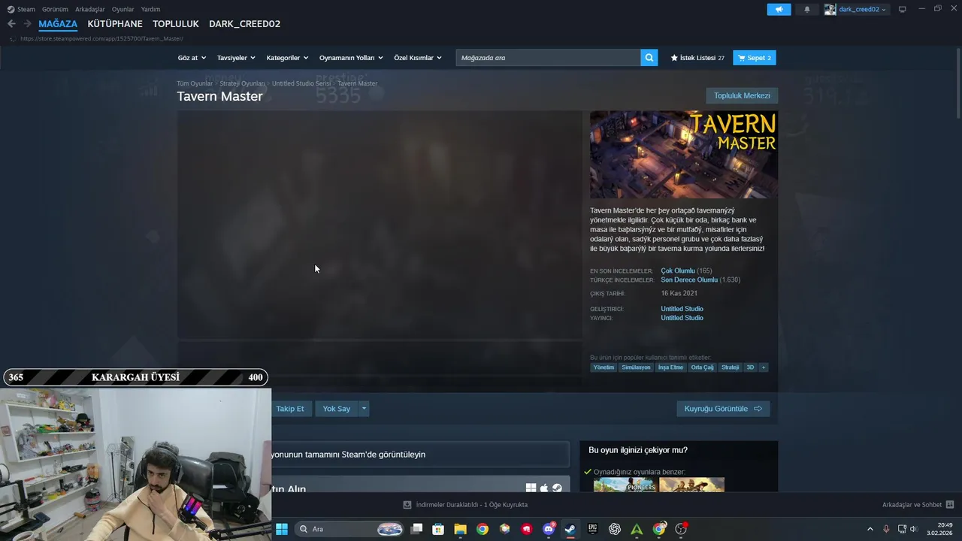This screenshot has height=541, width=962.
Task: Click the Tüm Oyunlar breadcrumb link
Action: tap(195, 83)
